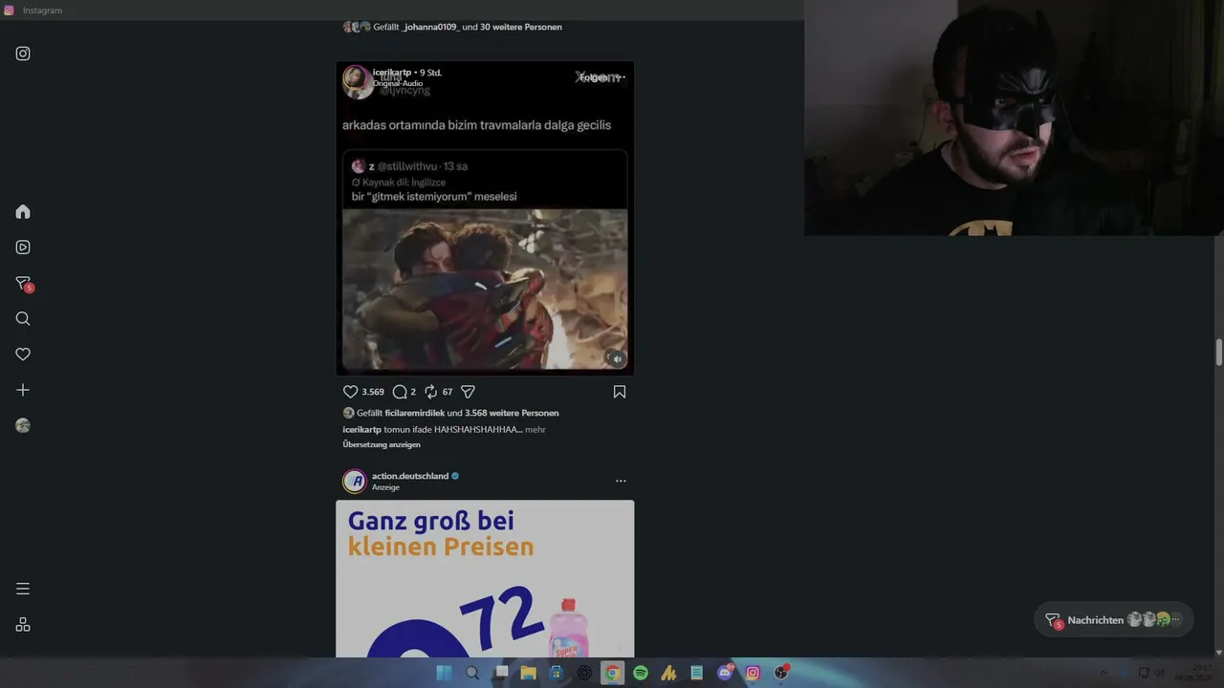The image size is (1224, 688).
Task: Open the Meta apps grid icon
Action: point(23,625)
